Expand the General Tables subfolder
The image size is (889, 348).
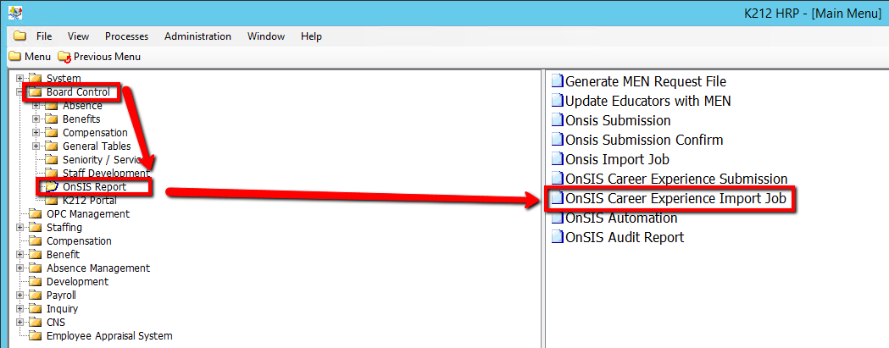coord(36,146)
